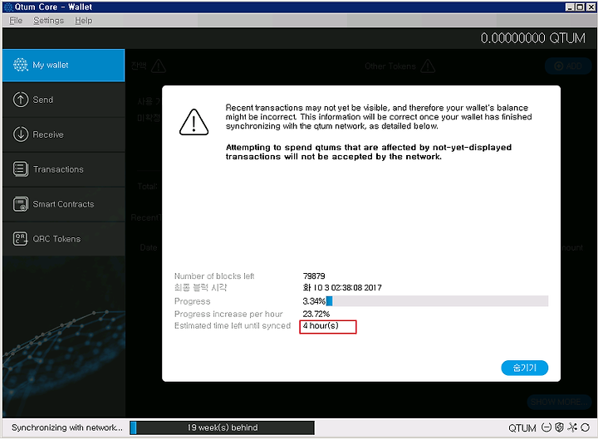This screenshot has width=598, height=439.
Task: Select the My wallet tab
Action: coord(63,66)
